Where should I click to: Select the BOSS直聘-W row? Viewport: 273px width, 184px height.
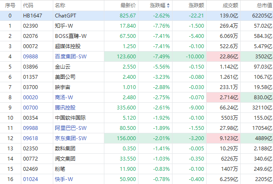(71, 36)
